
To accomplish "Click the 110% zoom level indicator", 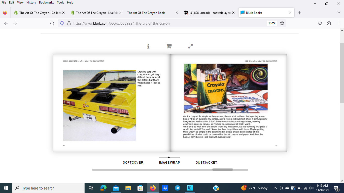I will point(272,23).
